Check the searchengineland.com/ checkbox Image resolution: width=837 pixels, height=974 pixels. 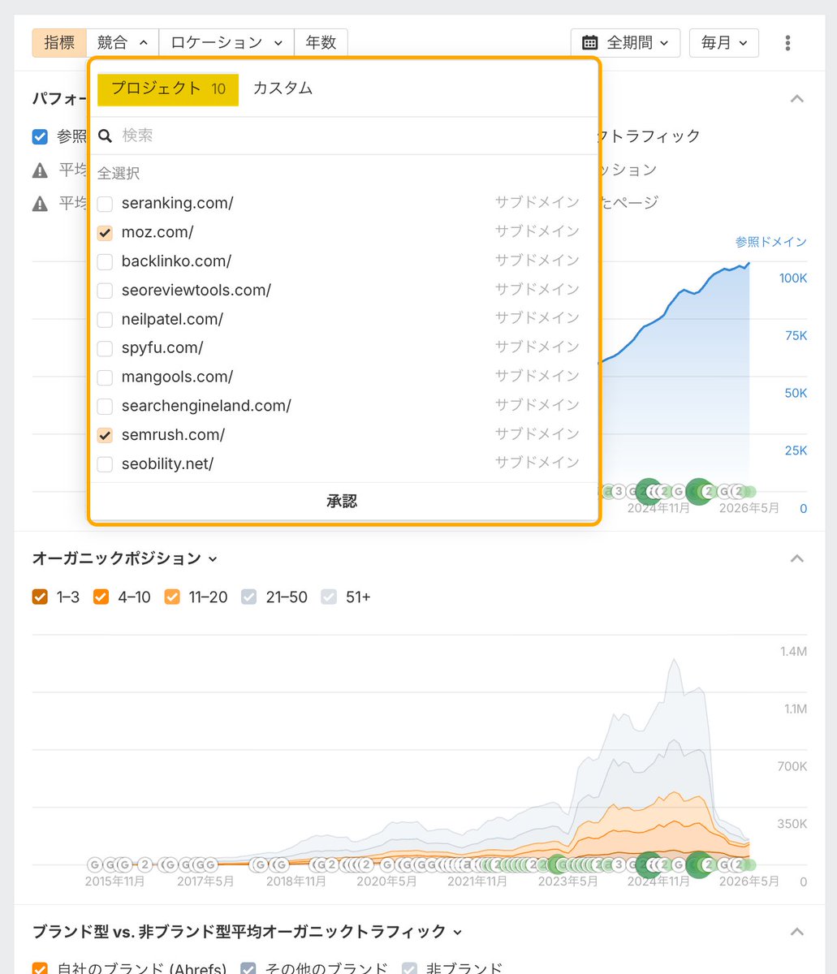(105, 406)
